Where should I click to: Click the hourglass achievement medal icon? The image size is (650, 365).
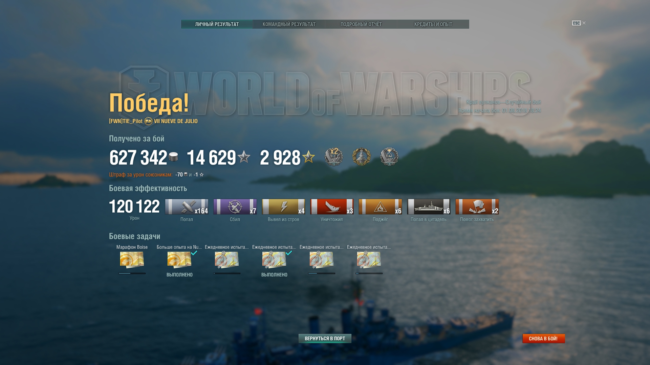pos(389,157)
